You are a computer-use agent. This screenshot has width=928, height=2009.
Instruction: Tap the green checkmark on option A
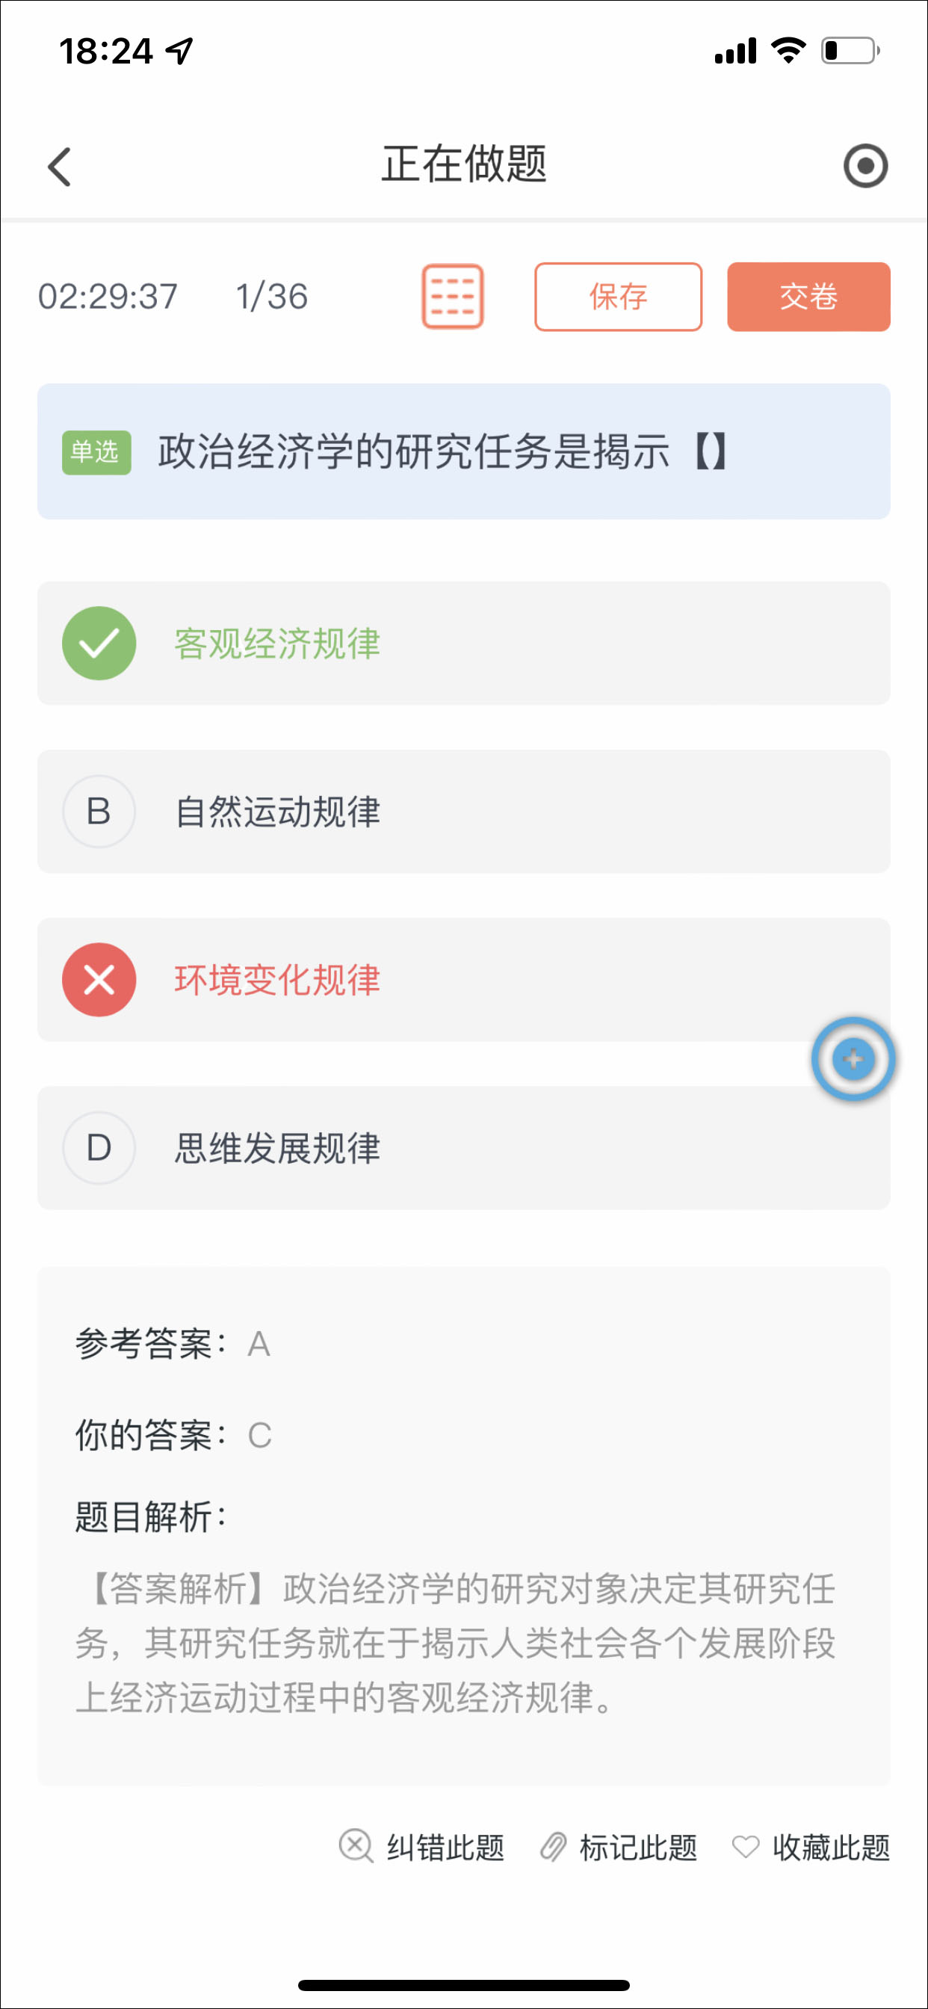click(99, 644)
